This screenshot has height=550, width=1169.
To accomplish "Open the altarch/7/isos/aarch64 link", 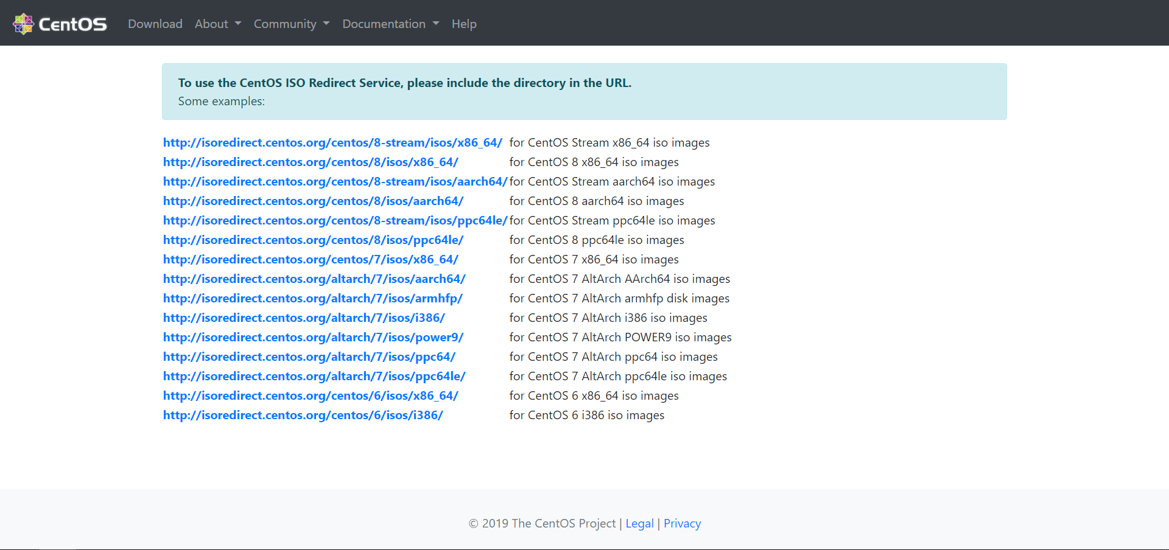I will (314, 279).
